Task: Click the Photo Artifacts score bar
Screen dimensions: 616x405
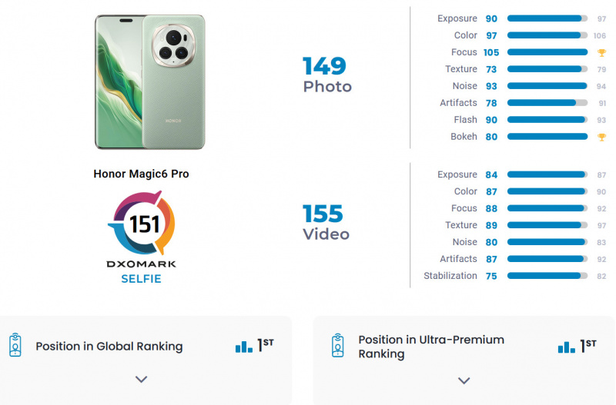Action: click(547, 103)
